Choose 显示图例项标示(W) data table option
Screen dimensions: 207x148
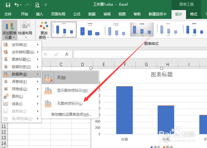coord(70,91)
